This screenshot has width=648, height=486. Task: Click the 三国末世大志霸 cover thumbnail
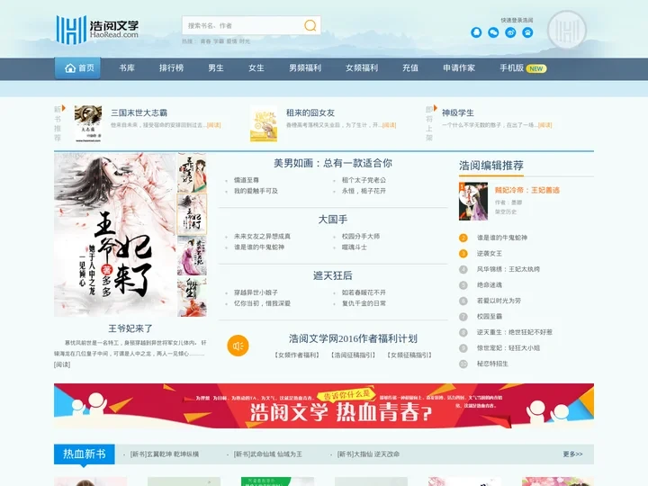pyautogui.click(x=88, y=123)
